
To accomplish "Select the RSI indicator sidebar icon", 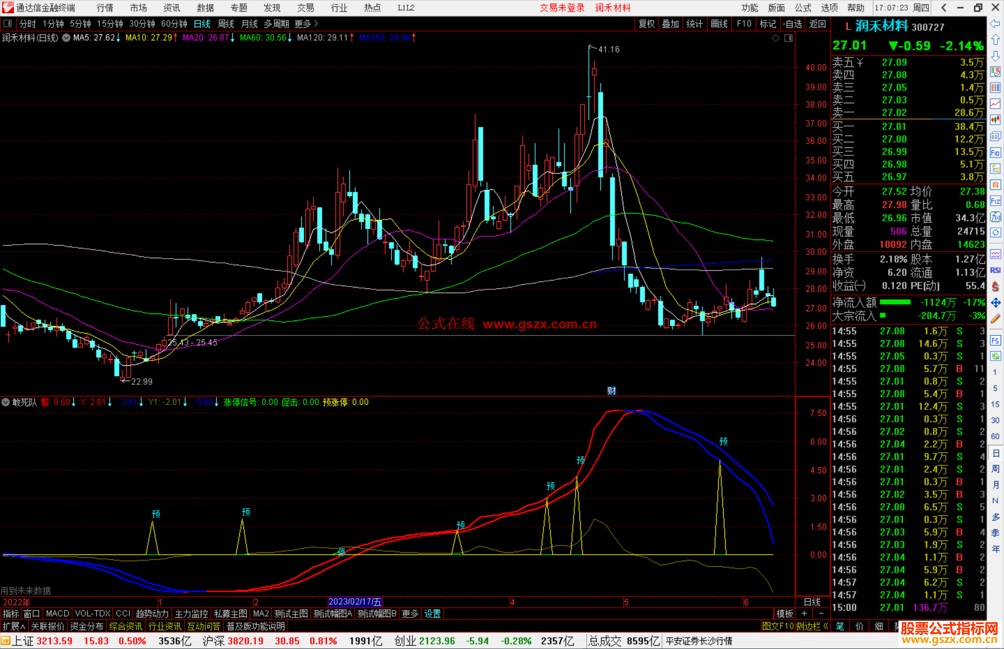I will coord(995,270).
